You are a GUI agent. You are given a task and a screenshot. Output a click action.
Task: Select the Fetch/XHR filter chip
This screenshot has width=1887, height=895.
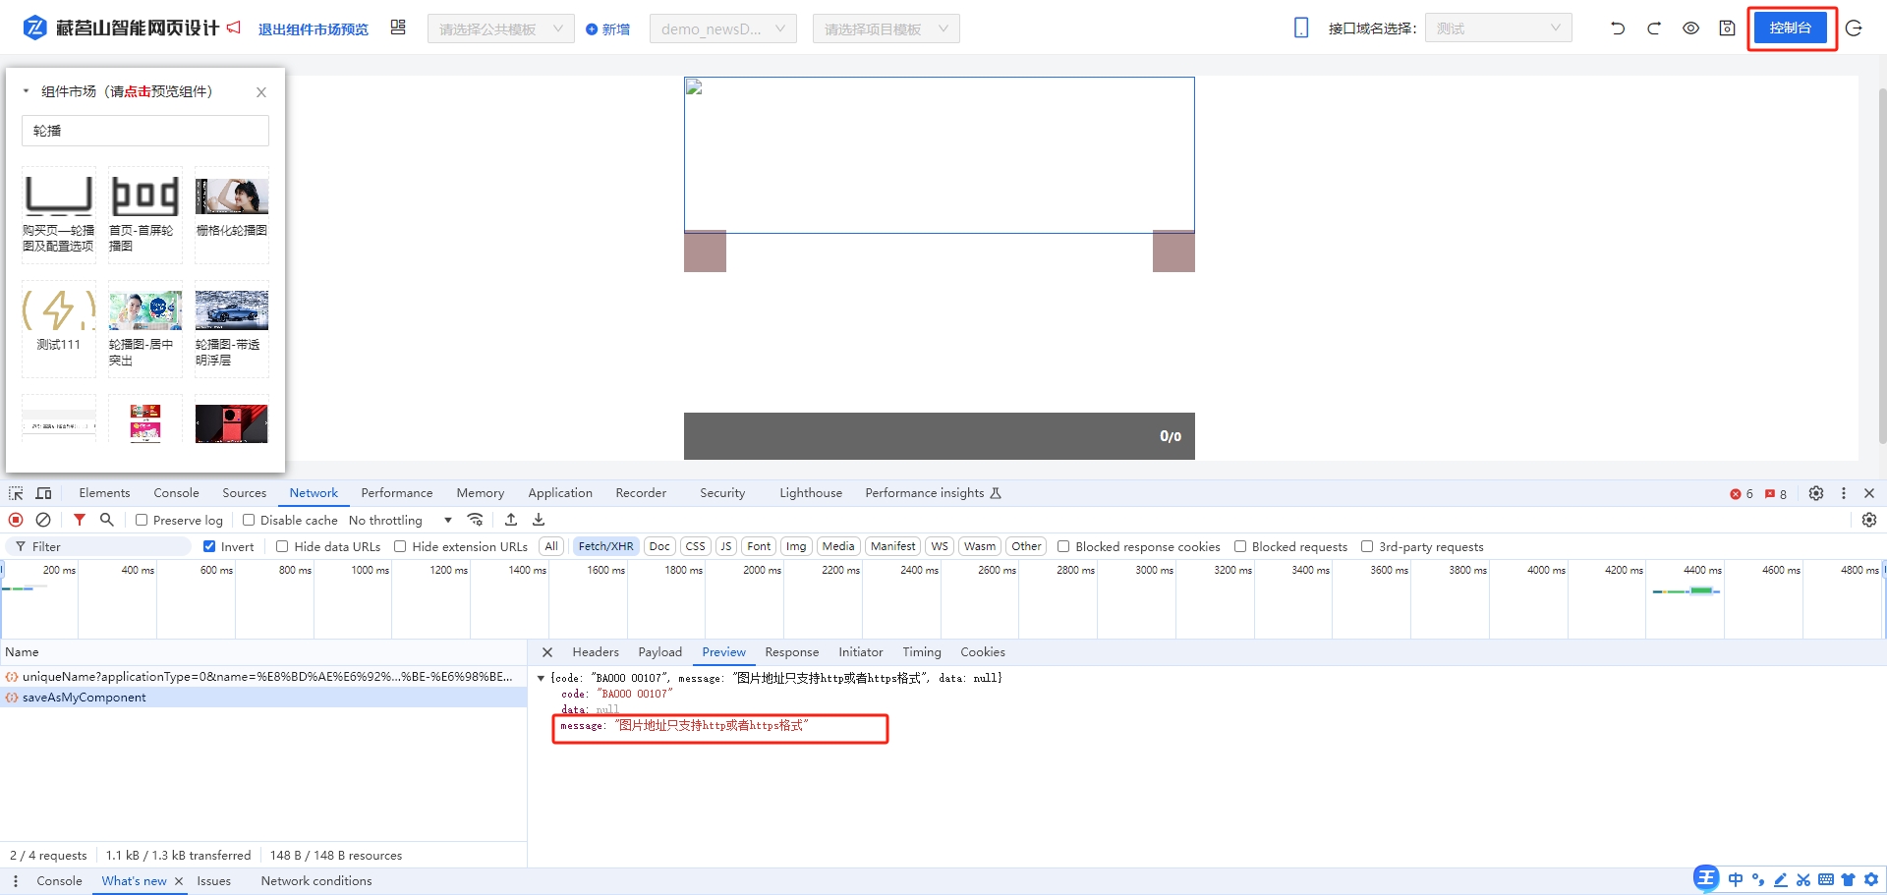[x=605, y=546]
